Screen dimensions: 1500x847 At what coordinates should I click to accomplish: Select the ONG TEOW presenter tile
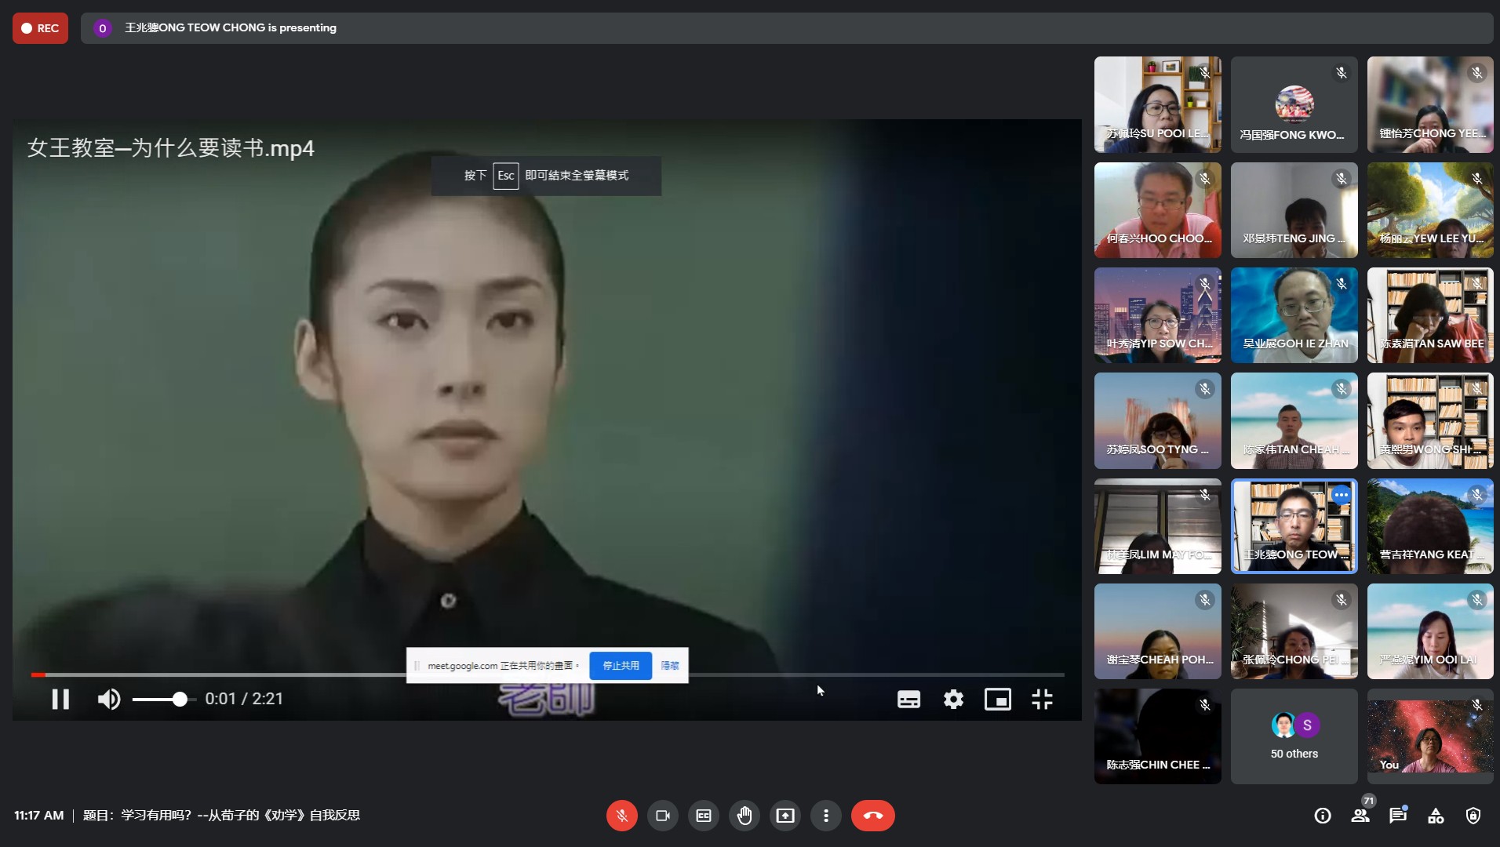click(x=1294, y=526)
